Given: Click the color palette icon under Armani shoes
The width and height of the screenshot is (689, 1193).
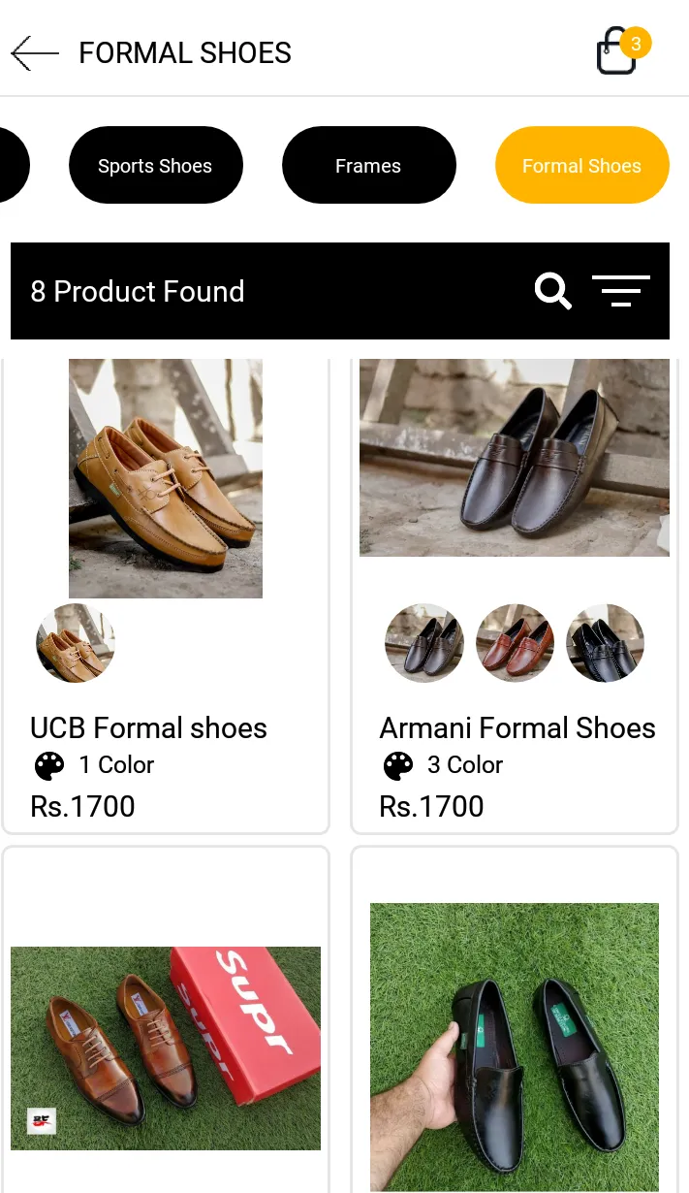Looking at the screenshot, I should click(397, 765).
